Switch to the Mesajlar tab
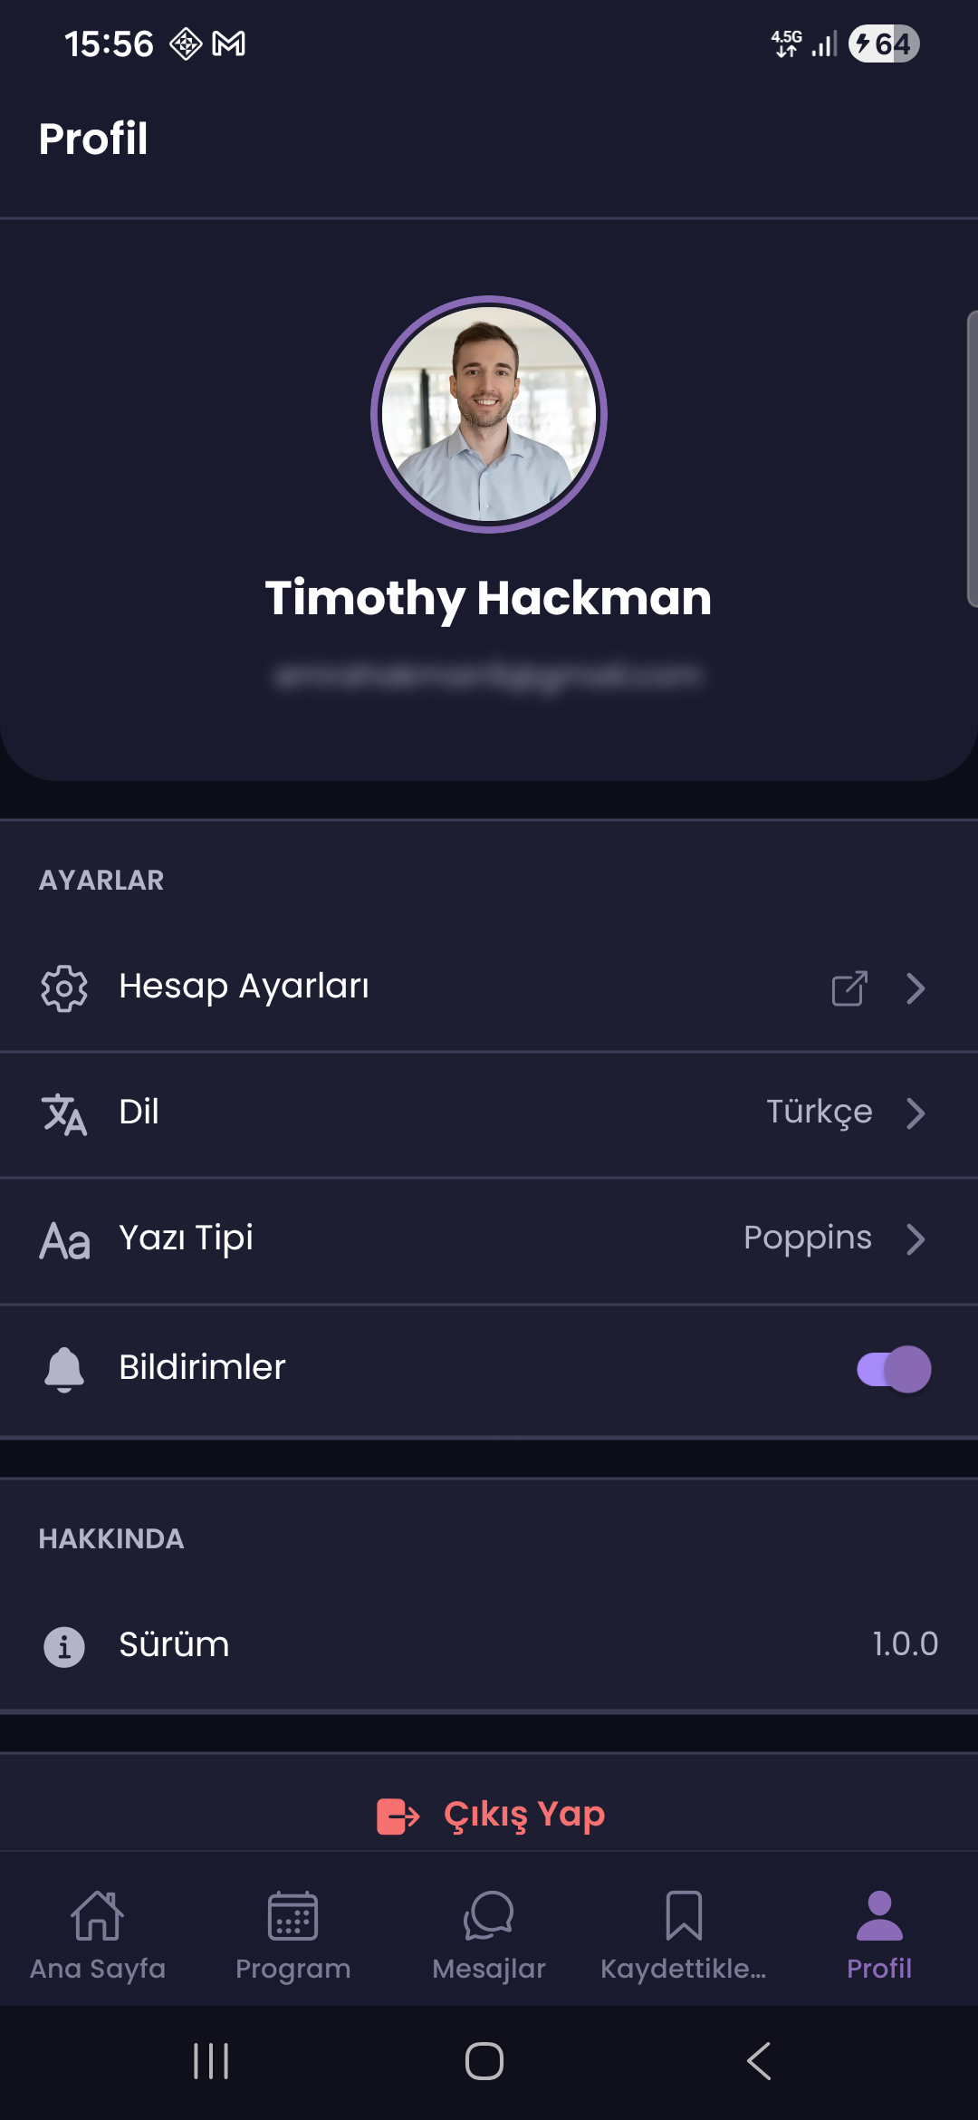Screen dimensions: 978x2120 point(489,1936)
